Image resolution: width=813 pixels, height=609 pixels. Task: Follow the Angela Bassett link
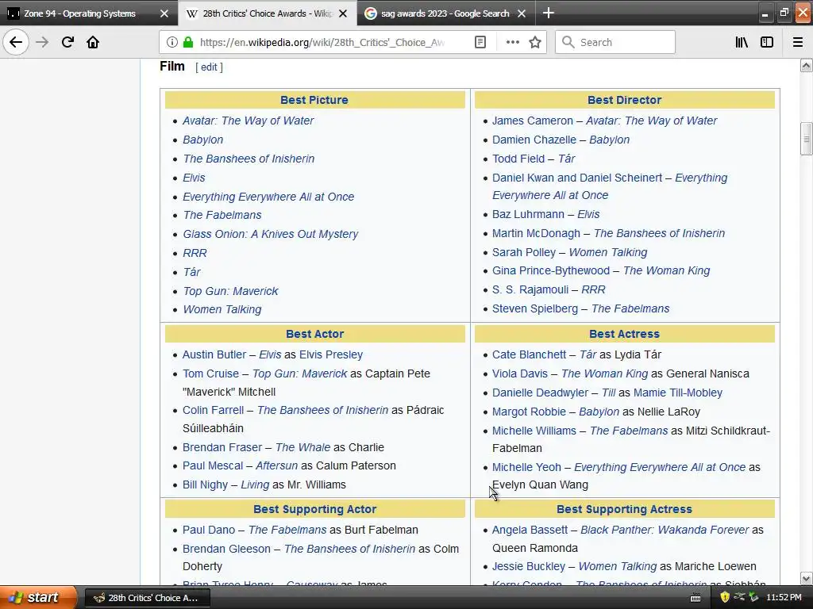(530, 530)
